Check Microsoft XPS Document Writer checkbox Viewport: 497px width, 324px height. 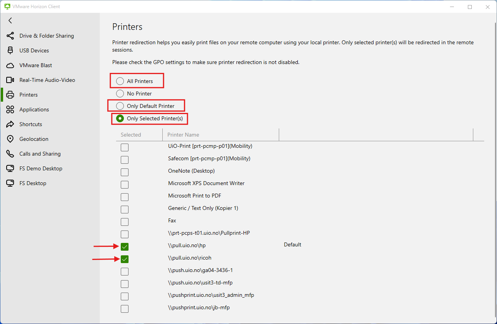tap(125, 185)
